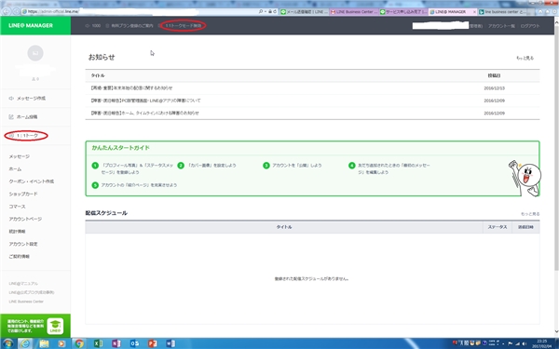
Task: Open the Windows Start button
Action: pos(7,343)
